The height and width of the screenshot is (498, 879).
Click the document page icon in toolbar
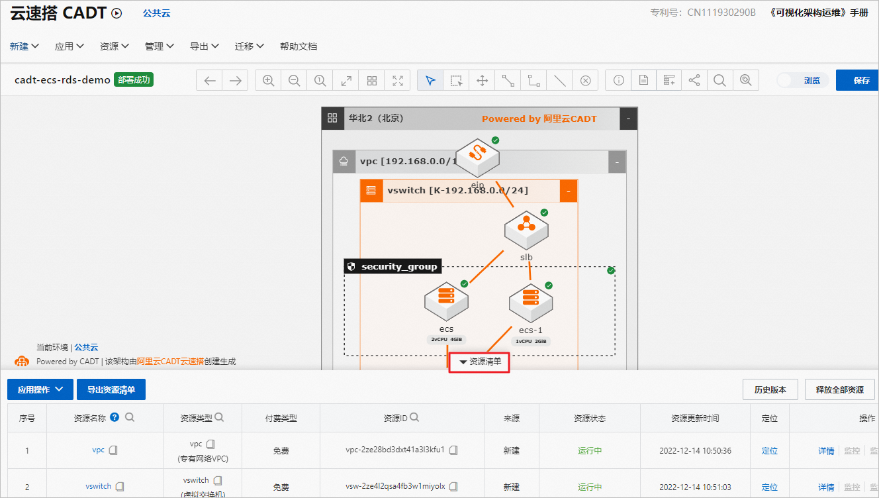pyautogui.click(x=644, y=81)
